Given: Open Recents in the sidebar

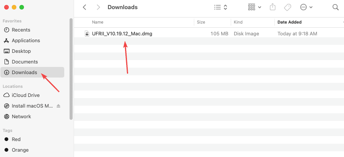Looking at the screenshot, I should point(21,30).
